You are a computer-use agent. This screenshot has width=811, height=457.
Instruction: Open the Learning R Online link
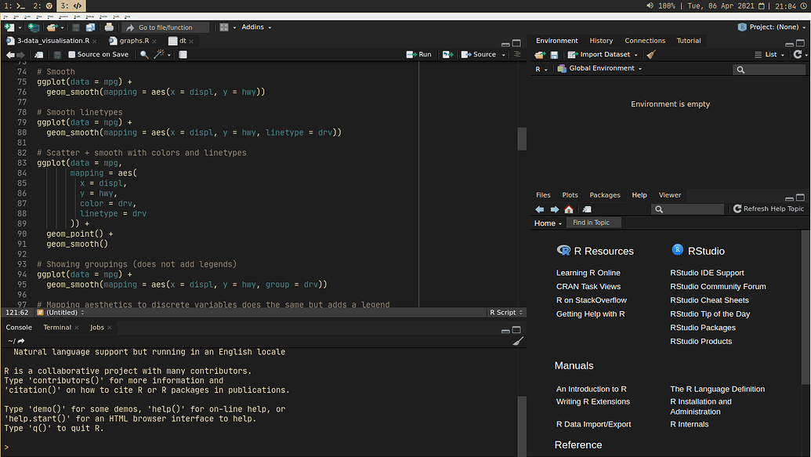coord(588,273)
